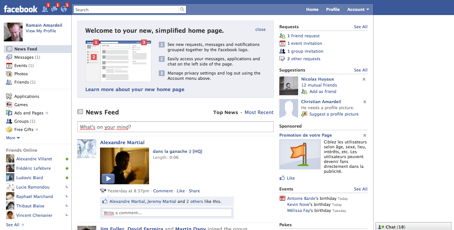Click the friend request icon under Requests

coord(282,36)
